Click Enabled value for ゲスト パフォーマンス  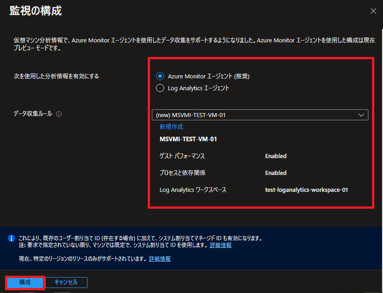pyautogui.click(x=276, y=156)
